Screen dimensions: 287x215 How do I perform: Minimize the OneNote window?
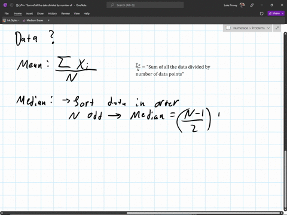(x=262, y=5)
